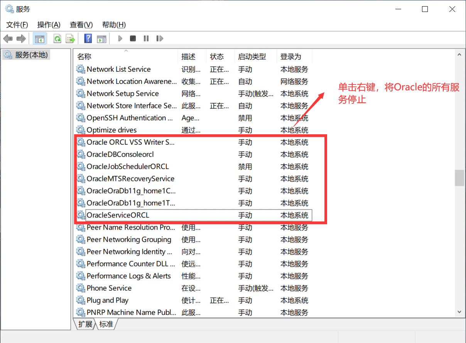This screenshot has width=466, height=343.
Task: Click the gear icon of Performance Logs & Alerts
Action: pos(81,276)
